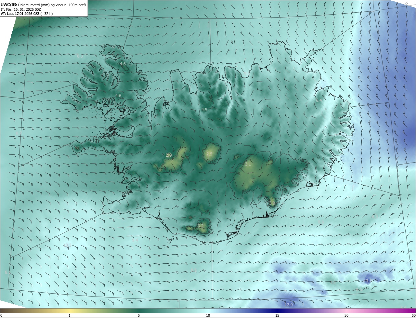416x318 pixels.
Task: Click the 2.5 value label on the map
Action: click(209, 154)
